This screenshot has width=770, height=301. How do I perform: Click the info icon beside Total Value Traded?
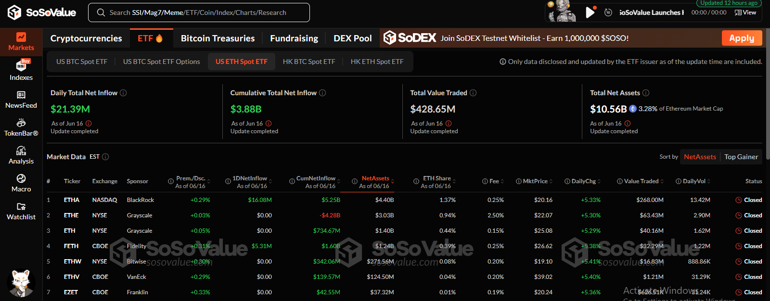[473, 93]
